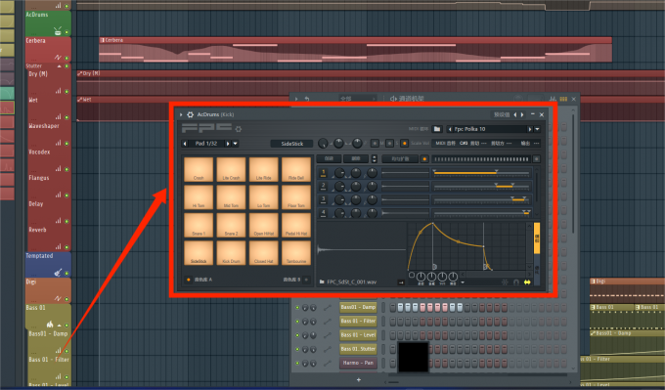Open the Pad 1/32 dropdown arrow

(236, 144)
